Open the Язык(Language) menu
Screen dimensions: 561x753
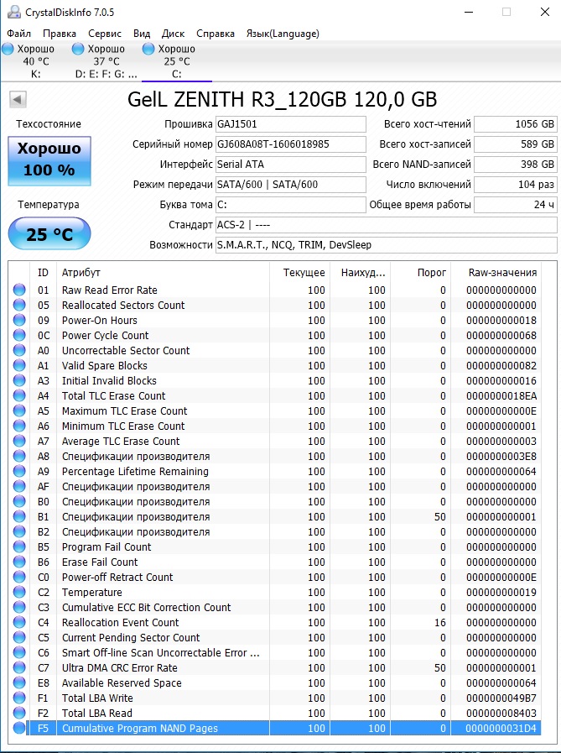[x=283, y=34]
